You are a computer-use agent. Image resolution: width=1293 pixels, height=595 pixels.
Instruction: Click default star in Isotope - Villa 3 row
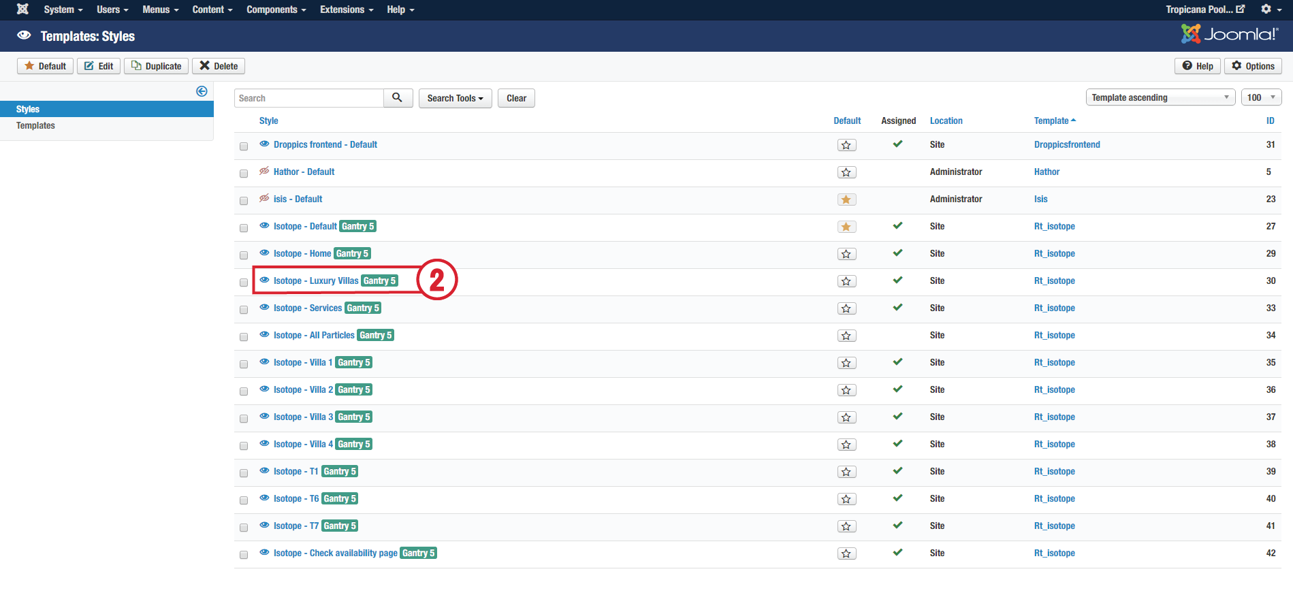click(x=846, y=417)
